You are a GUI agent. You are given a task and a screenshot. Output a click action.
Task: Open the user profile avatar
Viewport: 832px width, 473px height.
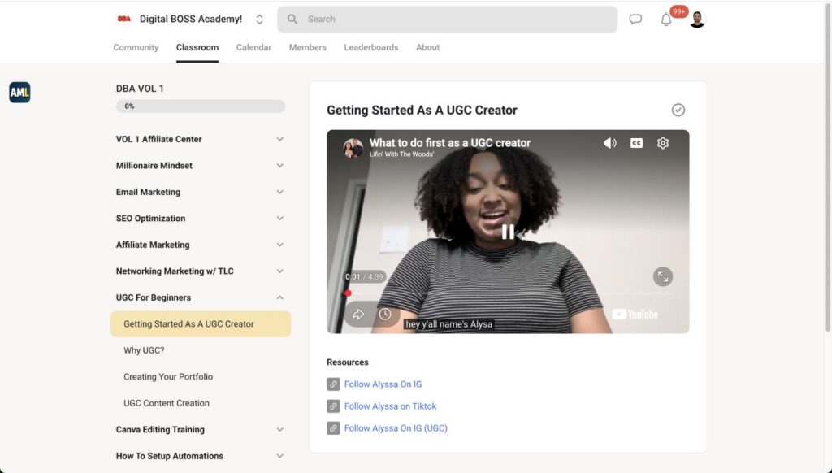point(697,20)
